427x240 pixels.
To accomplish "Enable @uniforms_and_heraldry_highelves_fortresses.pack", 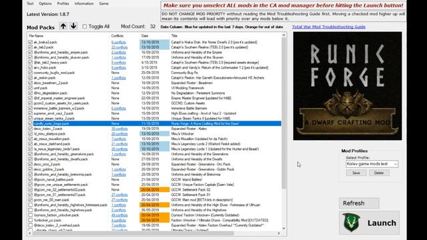I will point(30,205).
